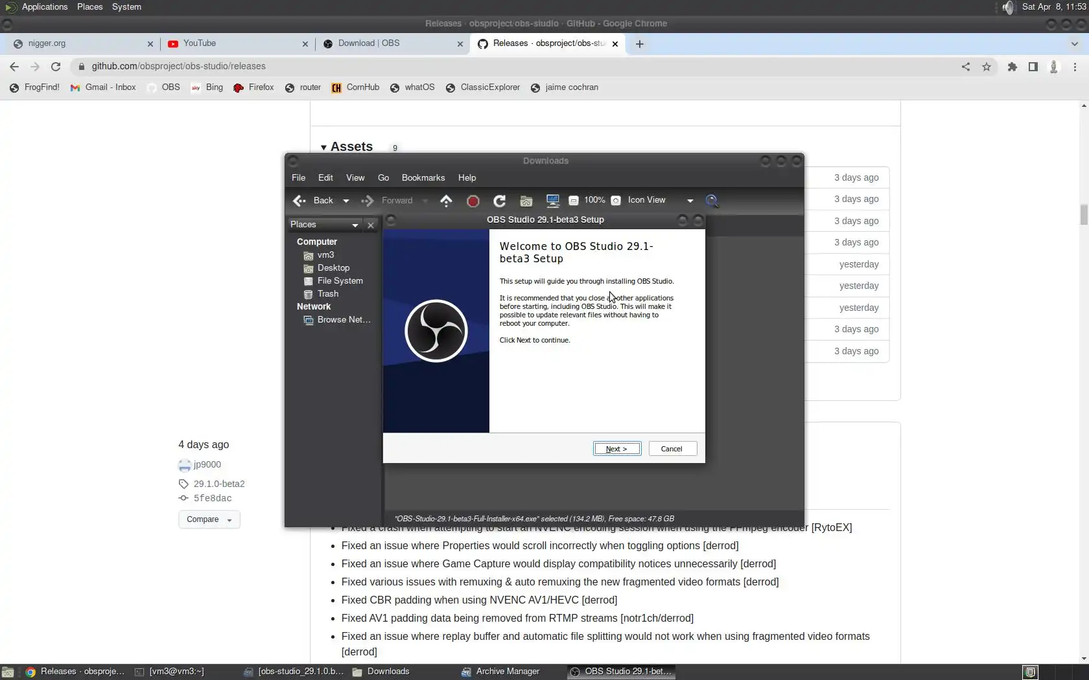The width and height of the screenshot is (1089, 680).
Task: Open the ClassicExplorer bookmark
Action: [483, 87]
